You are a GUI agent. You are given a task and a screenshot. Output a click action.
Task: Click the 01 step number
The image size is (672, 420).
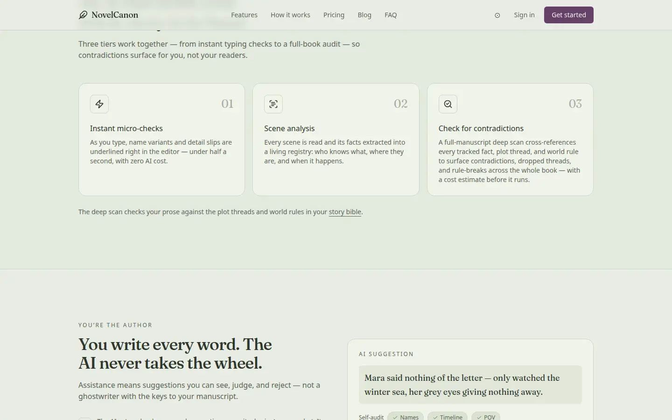227,104
